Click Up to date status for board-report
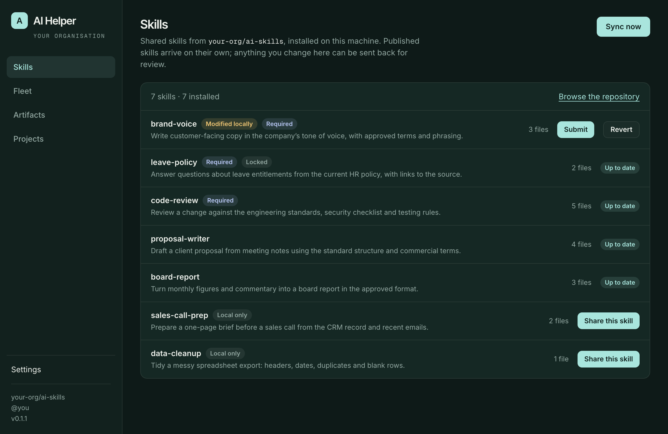This screenshot has height=434, width=668. click(620, 282)
